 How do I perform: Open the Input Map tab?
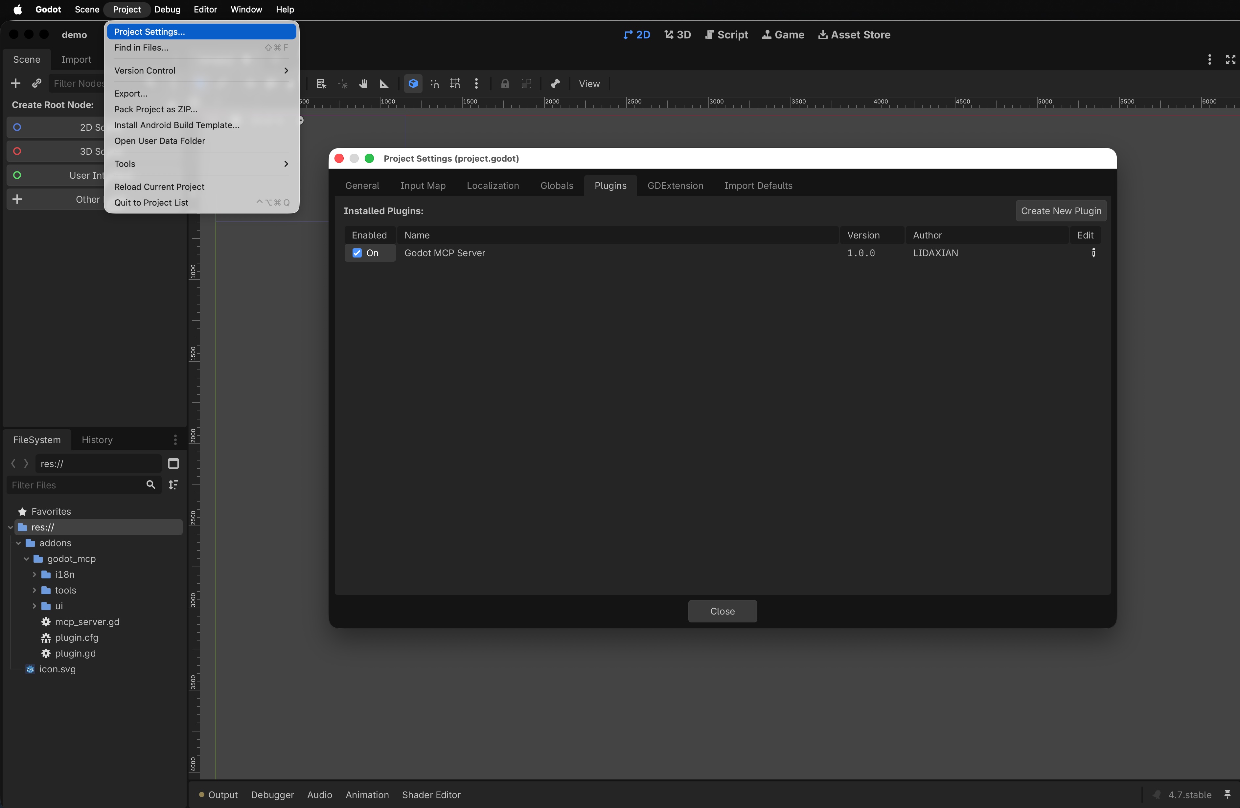pos(423,186)
